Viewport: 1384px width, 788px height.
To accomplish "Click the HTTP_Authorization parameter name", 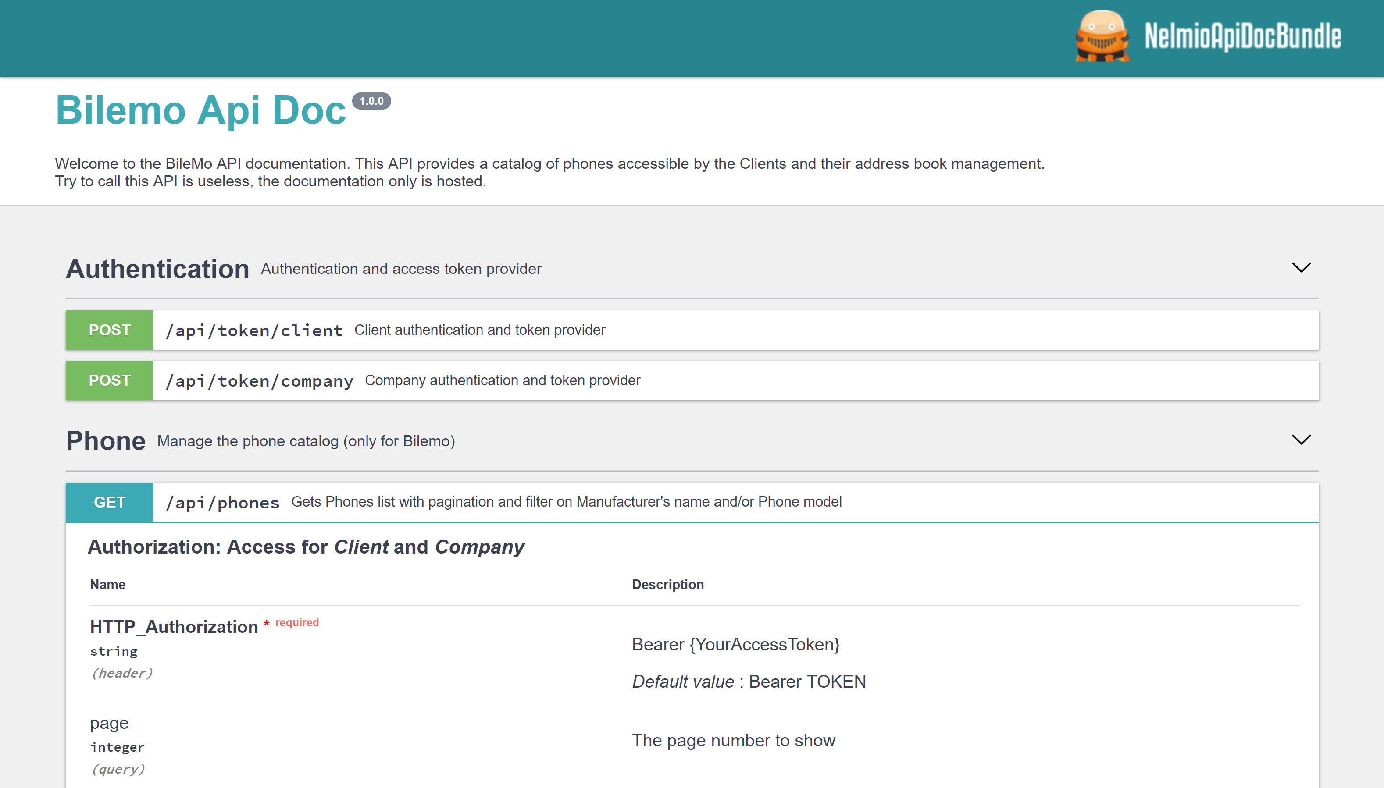I will [174, 627].
